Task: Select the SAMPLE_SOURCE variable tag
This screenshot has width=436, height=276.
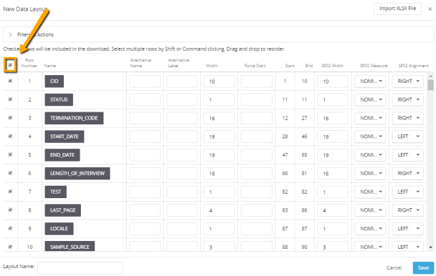Action: (70, 247)
